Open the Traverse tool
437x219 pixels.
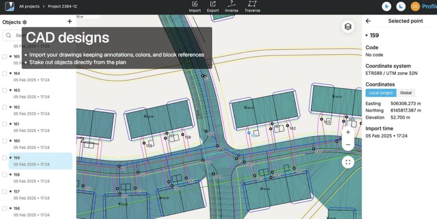pyautogui.click(x=252, y=4)
